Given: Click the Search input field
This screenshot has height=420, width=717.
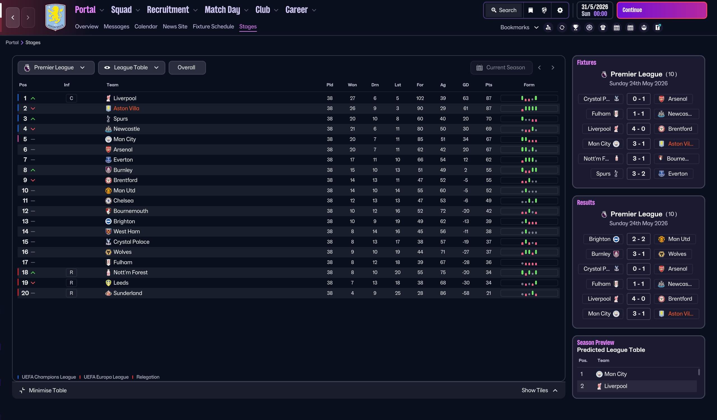Looking at the screenshot, I should click(x=503, y=10).
